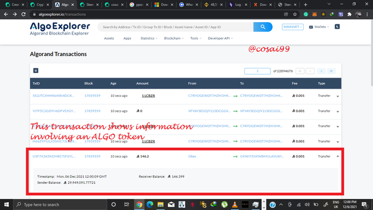Go back in browser history

(6, 14)
